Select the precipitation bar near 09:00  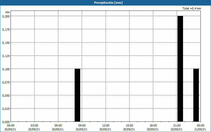[x=77, y=95]
